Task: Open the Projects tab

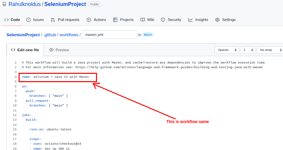Action: click(x=123, y=20)
